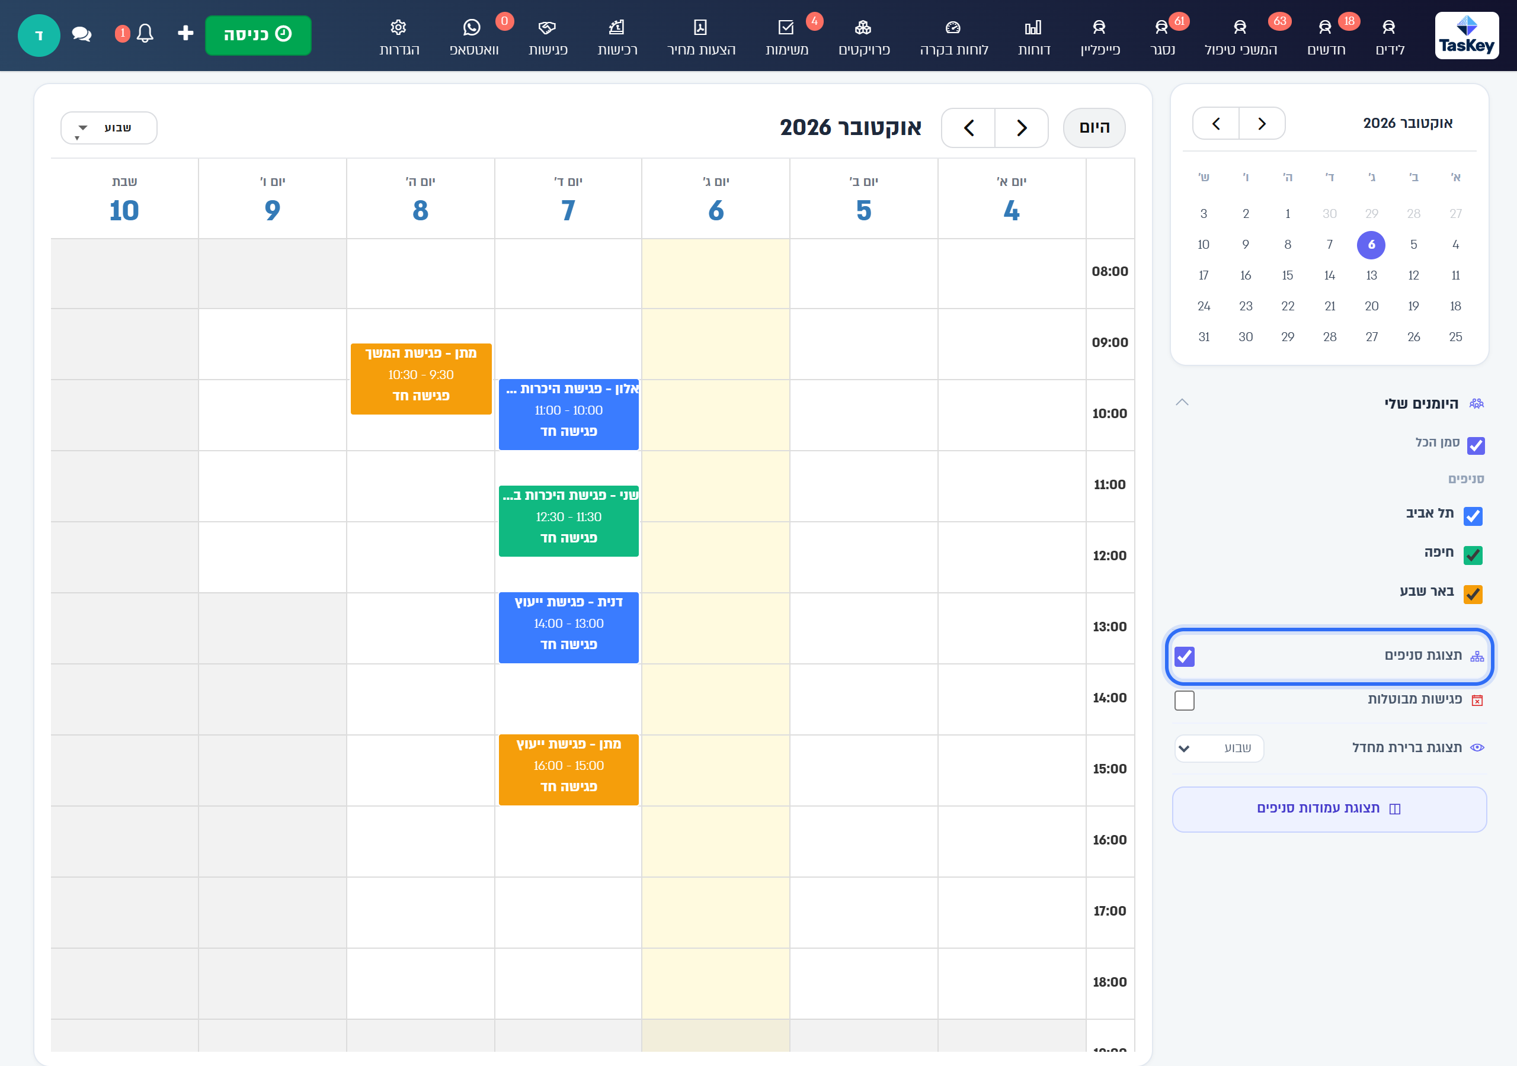Toggle the סמן הכל checkbox
1517x1066 pixels.
(1476, 446)
